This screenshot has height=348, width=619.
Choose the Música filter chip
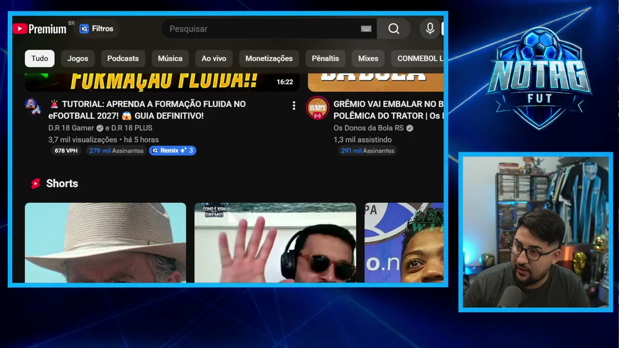[170, 58]
